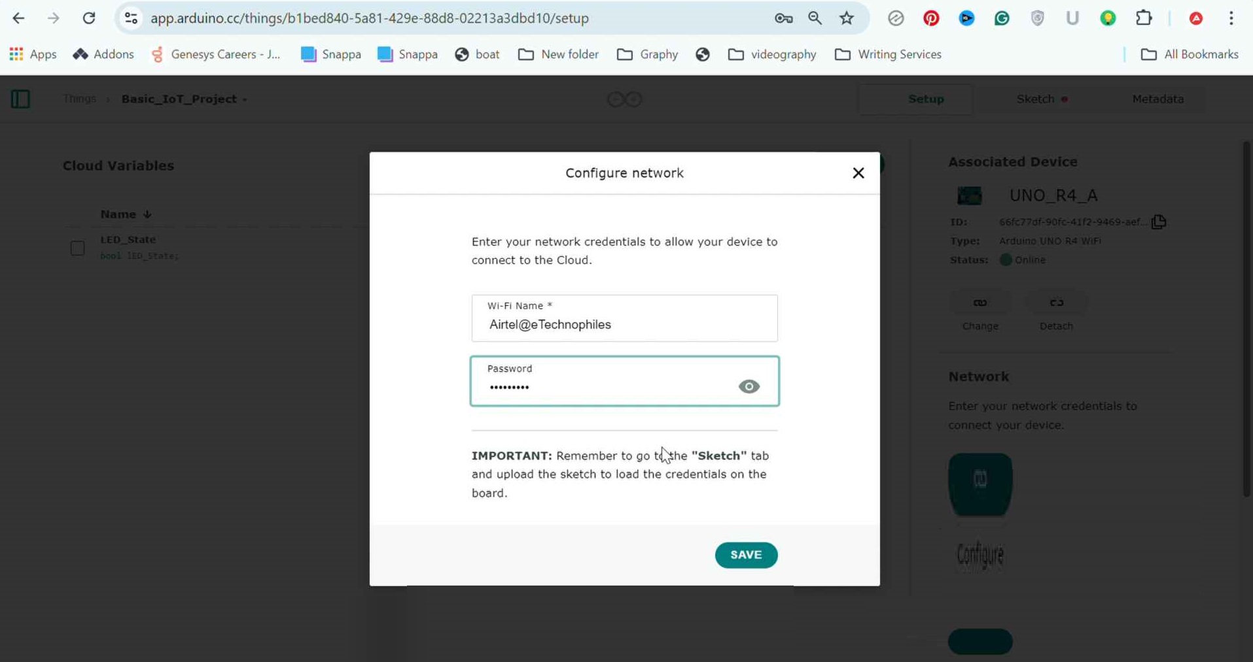
Task: Switch to the Metadata tab
Action: [x=1157, y=99]
